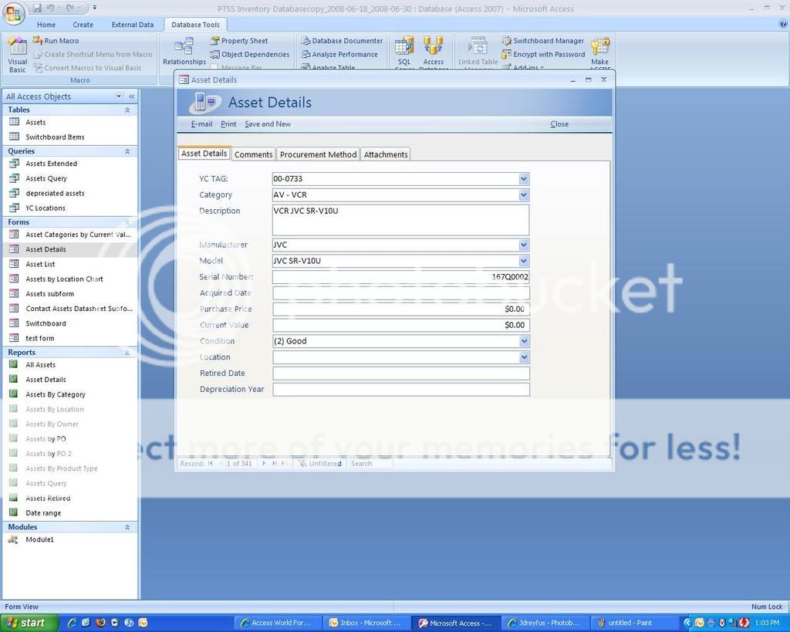Click the Depreciation Year field
This screenshot has width=790, height=632.
point(401,389)
